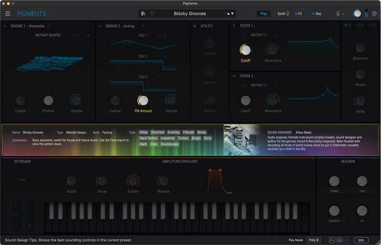
Task: Click the Delay style tag
Action: pyautogui.click(x=143, y=132)
